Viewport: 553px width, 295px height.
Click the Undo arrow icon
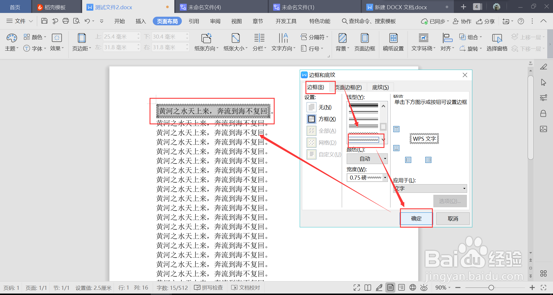(x=87, y=21)
